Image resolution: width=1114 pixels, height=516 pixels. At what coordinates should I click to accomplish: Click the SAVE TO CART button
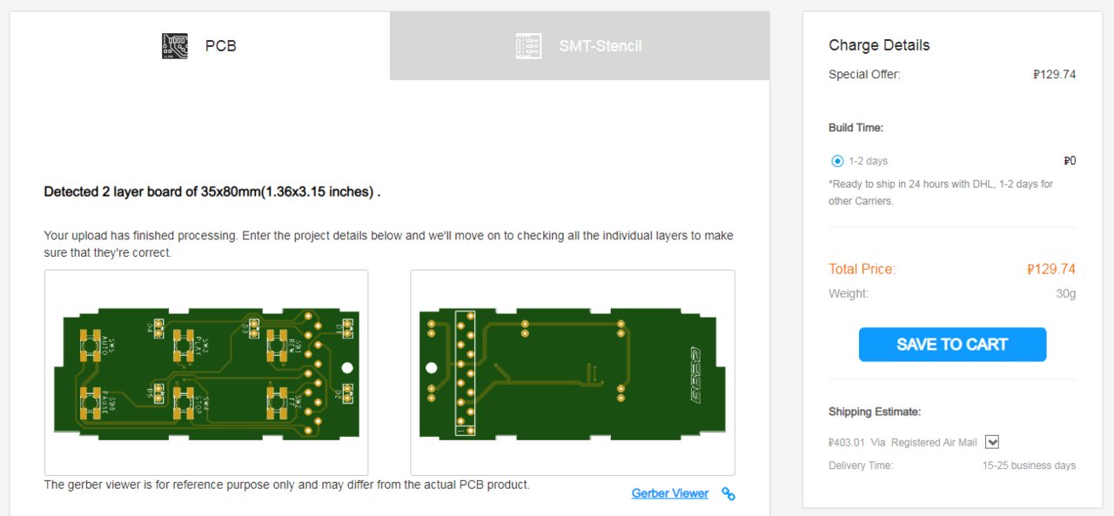coord(952,345)
